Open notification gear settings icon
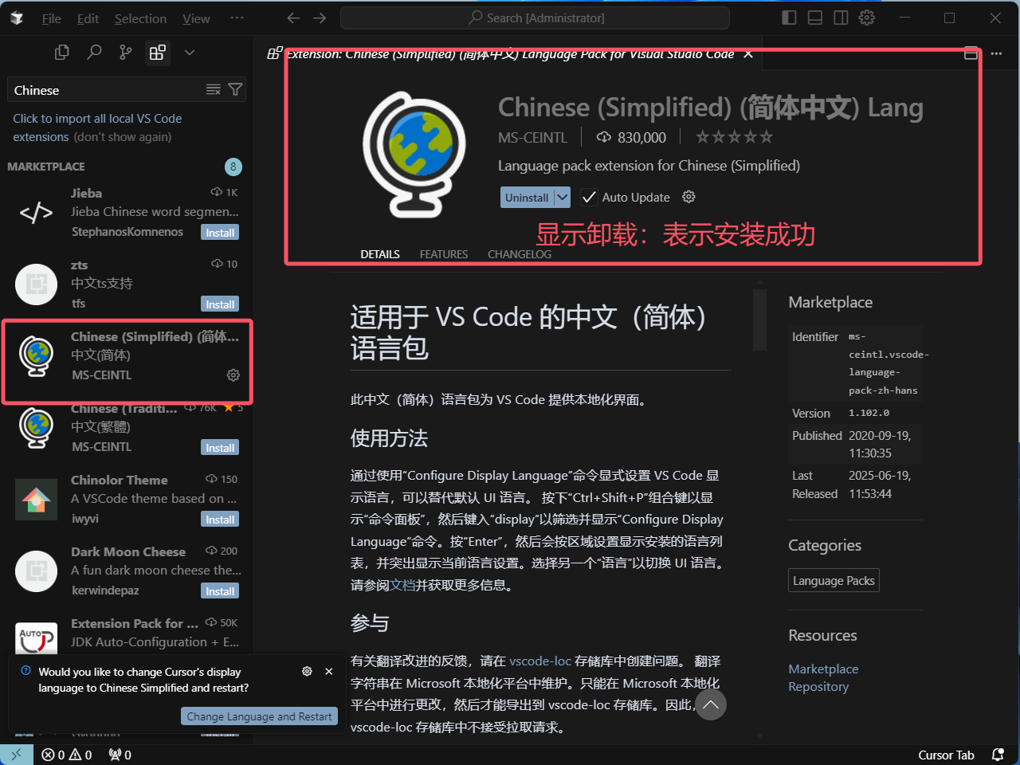The width and height of the screenshot is (1020, 765). [307, 672]
